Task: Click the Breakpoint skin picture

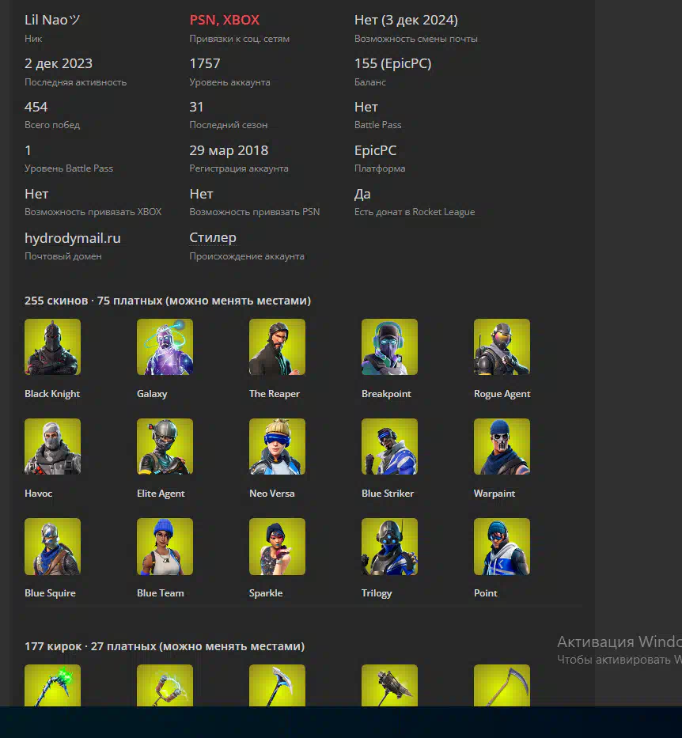Action: click(x=389, y=347)
